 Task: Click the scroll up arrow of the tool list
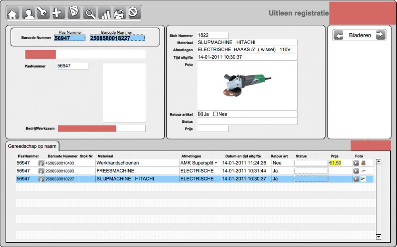click(378, 161)
